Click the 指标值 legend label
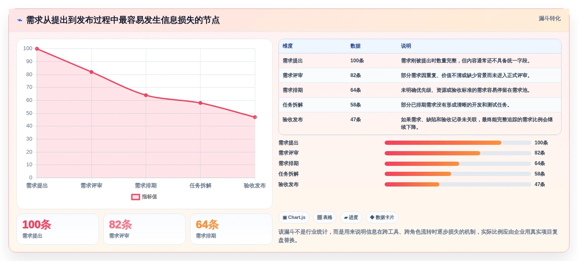Viewport: 578px width, 261px height. 150,197
